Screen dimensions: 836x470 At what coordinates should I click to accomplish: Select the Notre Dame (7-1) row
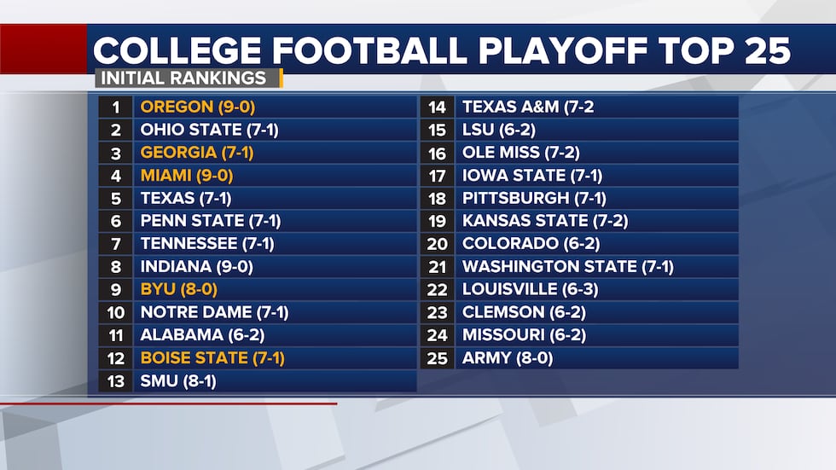point(258,312)
